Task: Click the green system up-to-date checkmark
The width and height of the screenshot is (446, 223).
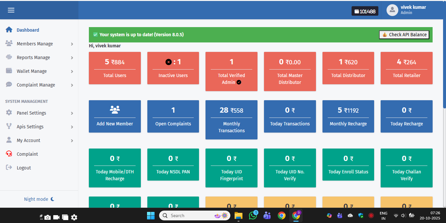Action: coord(95,35)
